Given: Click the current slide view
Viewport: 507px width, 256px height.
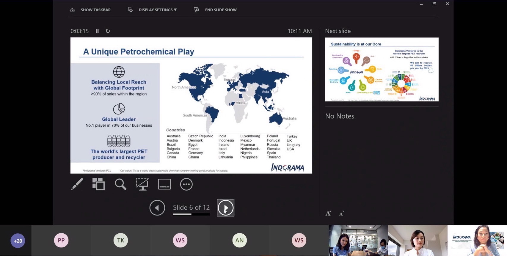Looking at the screenshot, I should [191, 105].
